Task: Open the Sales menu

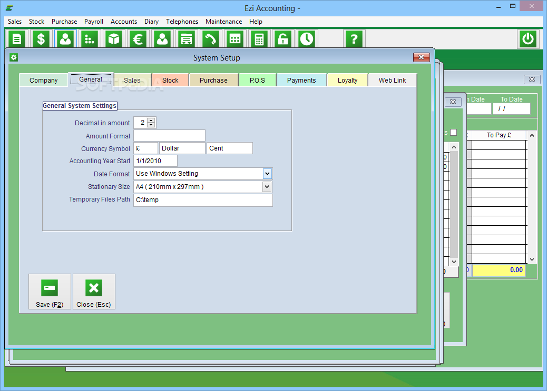Action: coord(15,22)
